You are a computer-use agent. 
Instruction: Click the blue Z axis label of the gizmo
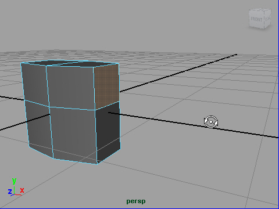point(10,192)
